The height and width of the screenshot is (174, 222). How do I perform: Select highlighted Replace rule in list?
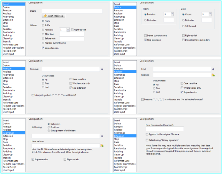tap(125, 72)
